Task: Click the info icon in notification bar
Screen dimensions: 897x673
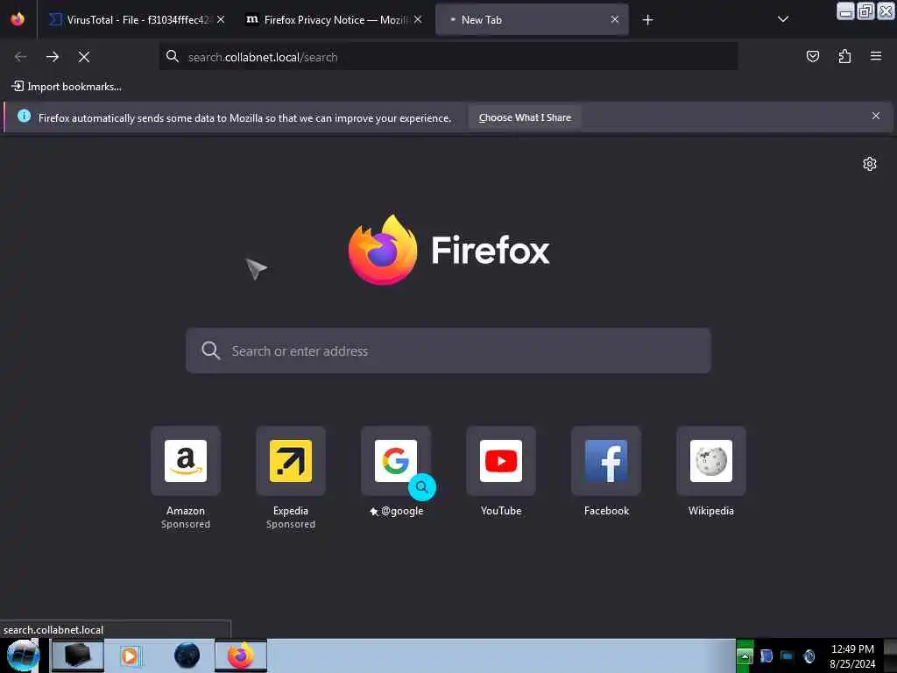Action: [x=24, y=117]
